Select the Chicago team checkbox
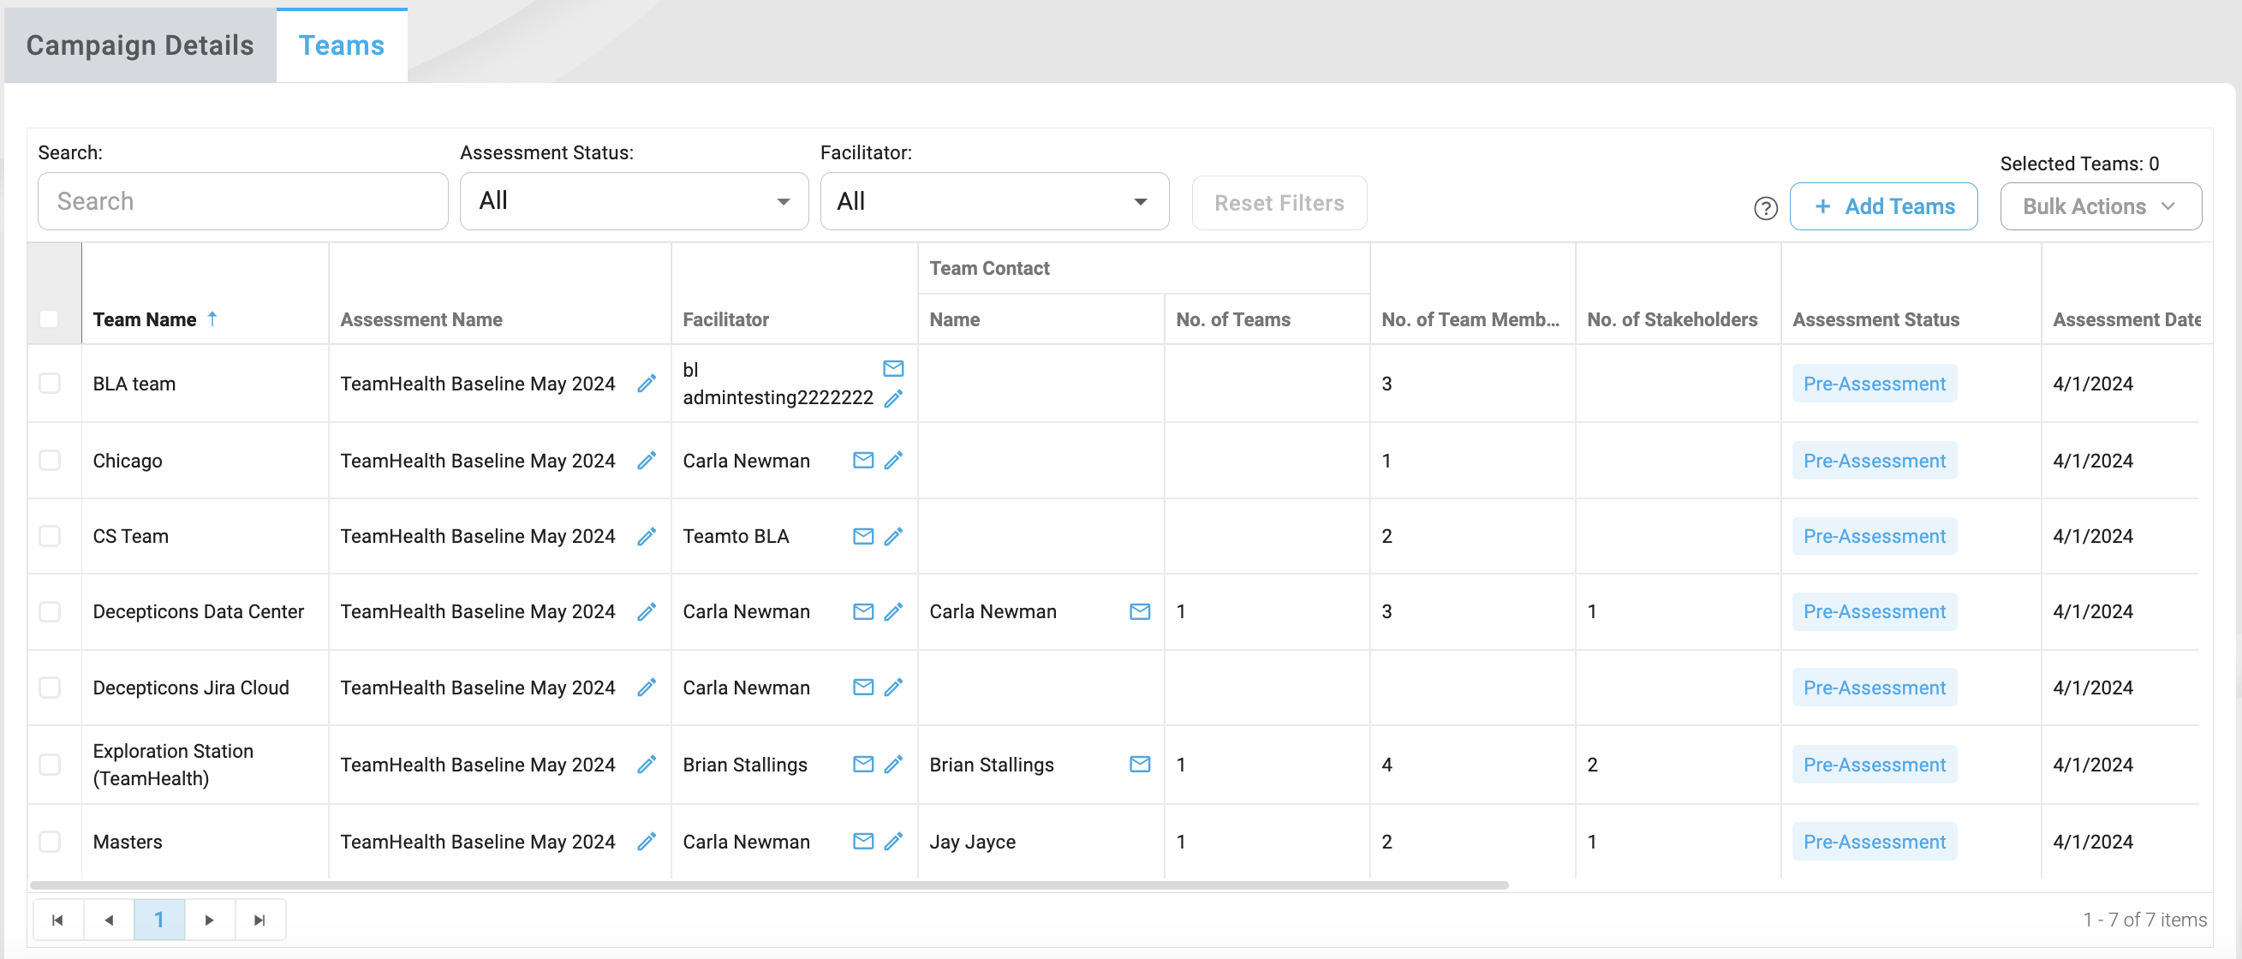Screen dimensions: 2242x959 (50, 460)
